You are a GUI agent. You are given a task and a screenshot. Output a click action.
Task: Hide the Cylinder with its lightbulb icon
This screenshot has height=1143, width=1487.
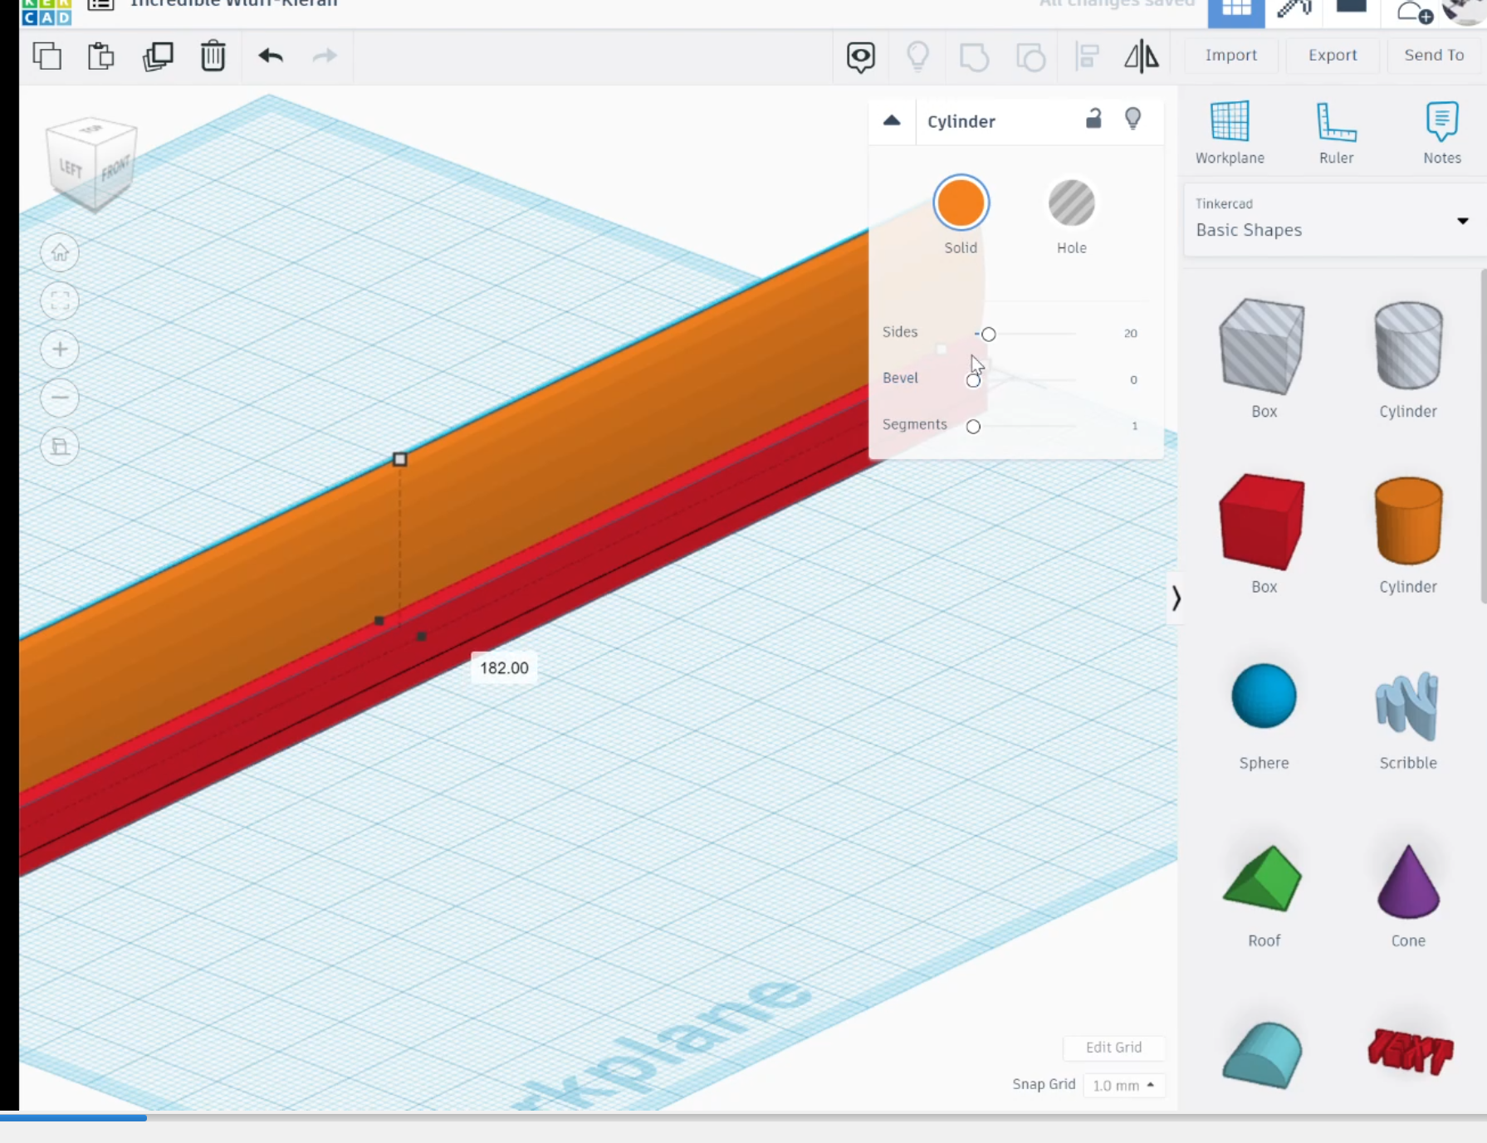tap(1132, 119)
